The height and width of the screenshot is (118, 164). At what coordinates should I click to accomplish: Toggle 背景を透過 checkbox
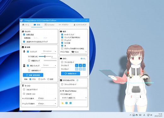(24, 35)
